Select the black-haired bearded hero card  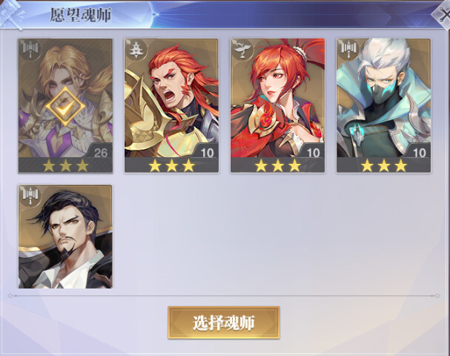coord(65,237)
